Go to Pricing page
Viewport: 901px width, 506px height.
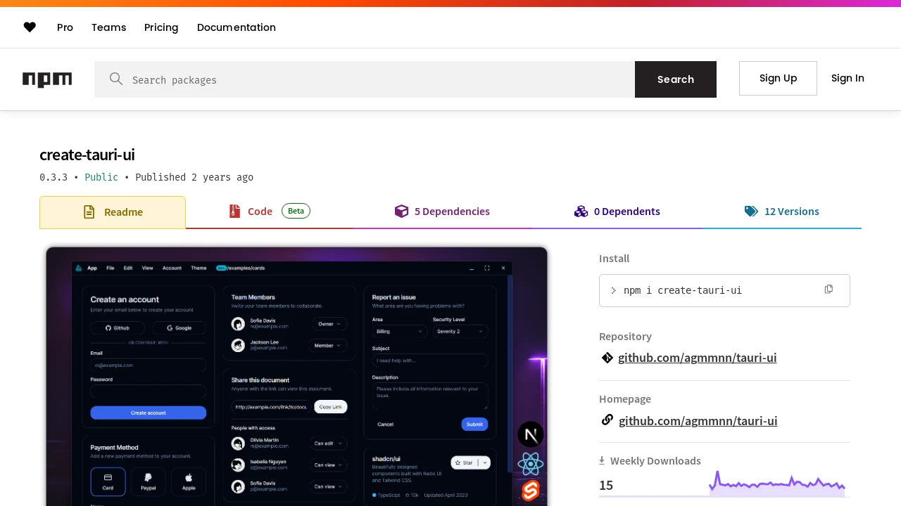click(x=161, y=27)
